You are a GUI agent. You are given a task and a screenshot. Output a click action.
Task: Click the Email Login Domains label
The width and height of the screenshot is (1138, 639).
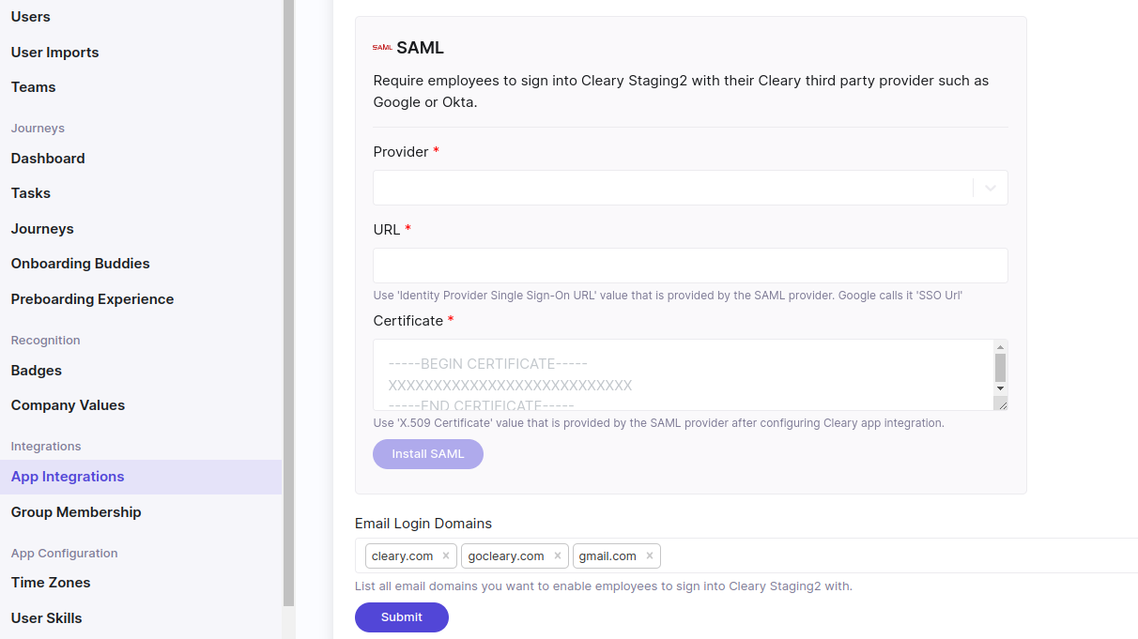(423, 524)
